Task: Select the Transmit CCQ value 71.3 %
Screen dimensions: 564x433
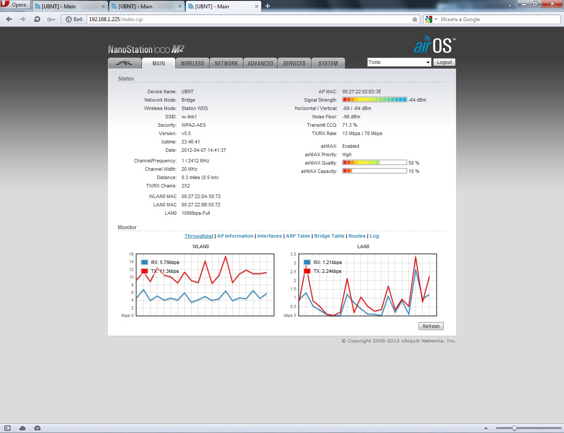Action: click(x=350, y=125)
